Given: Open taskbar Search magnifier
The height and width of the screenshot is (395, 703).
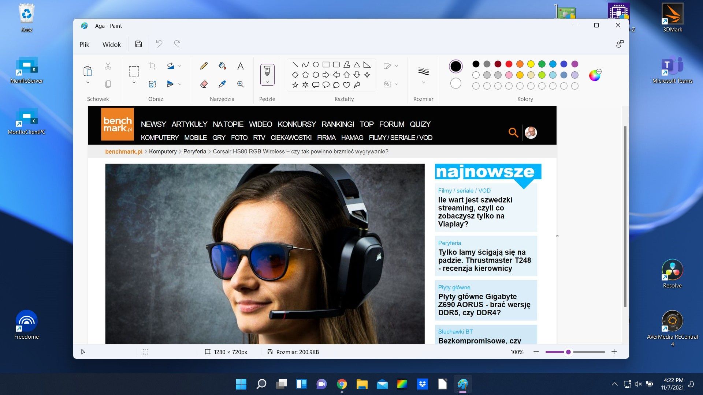Looking at the screenshot, I should [261, 384].
